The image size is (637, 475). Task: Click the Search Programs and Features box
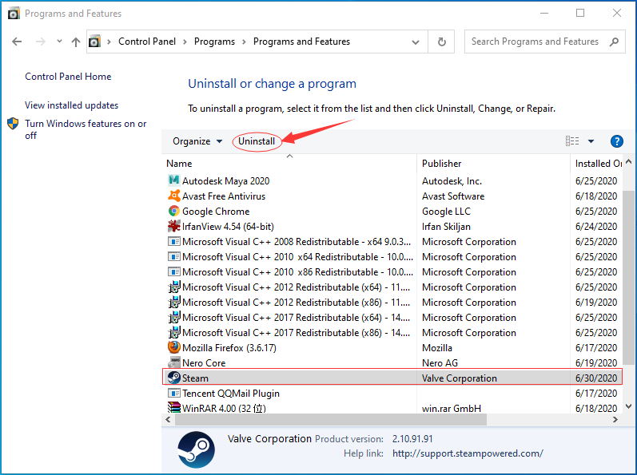click(545, 42)
